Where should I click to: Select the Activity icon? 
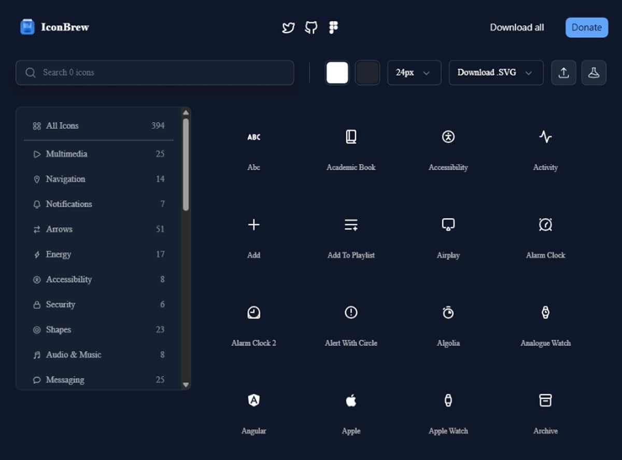(545, 136)
